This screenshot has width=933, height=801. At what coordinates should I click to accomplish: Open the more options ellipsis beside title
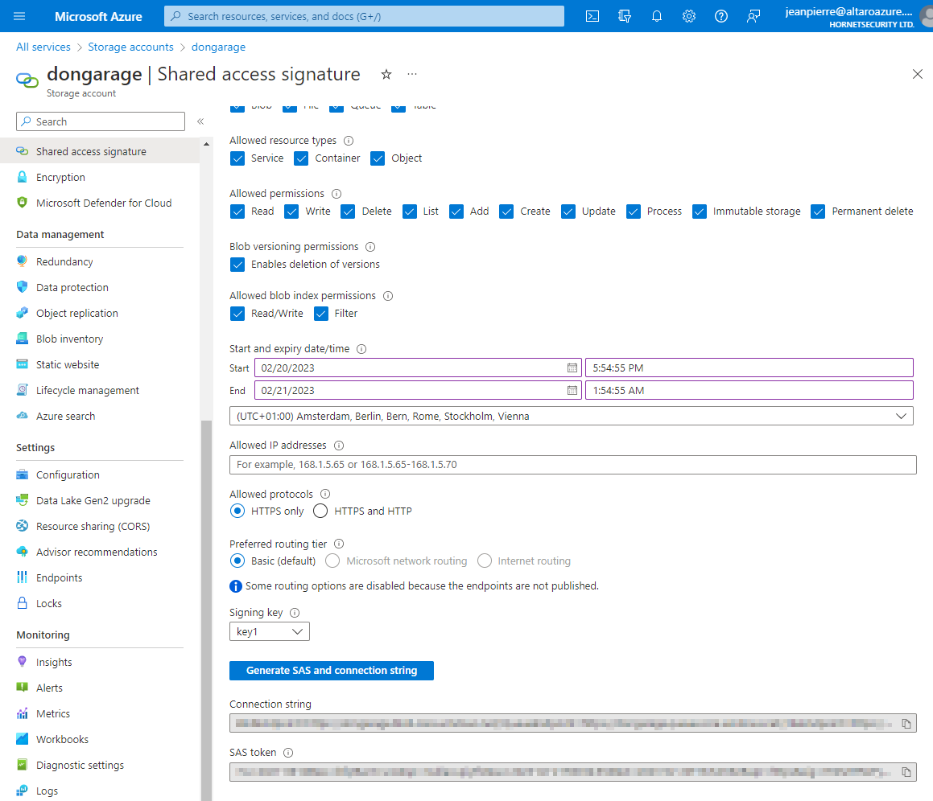click(411, 74)
